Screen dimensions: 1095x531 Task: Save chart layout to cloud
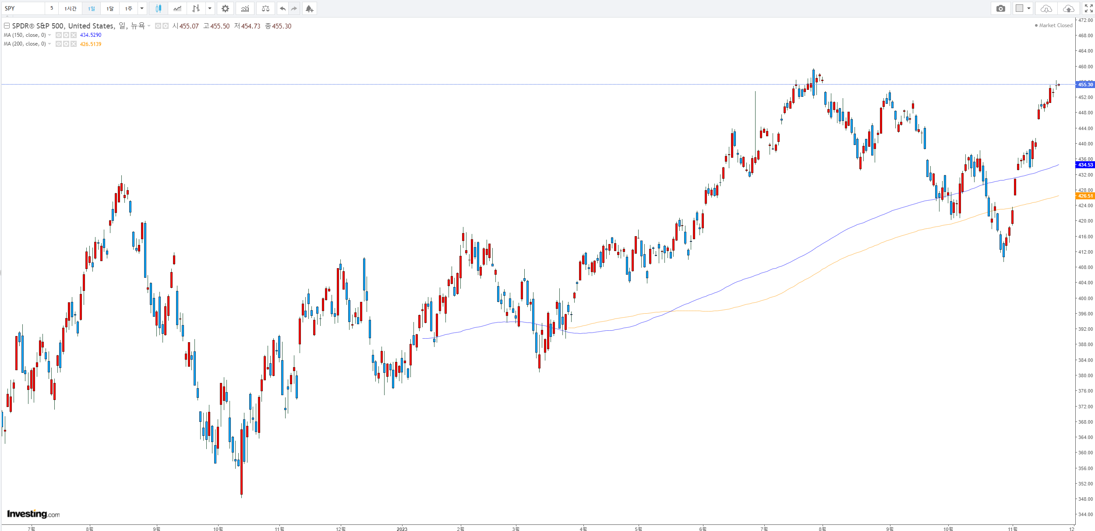[x=1068, y=8]
